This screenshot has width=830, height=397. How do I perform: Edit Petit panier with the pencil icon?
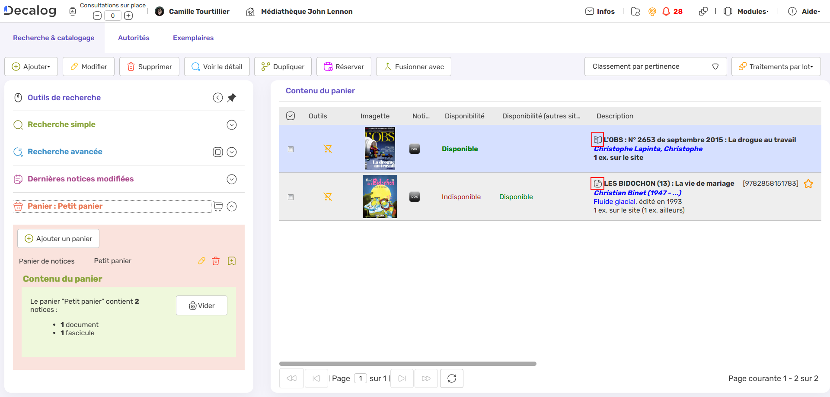201,261
